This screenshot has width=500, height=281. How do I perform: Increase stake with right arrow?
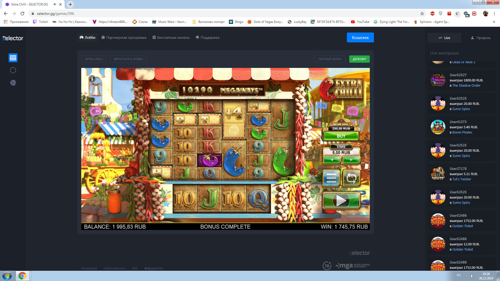(x=351, y=160)
